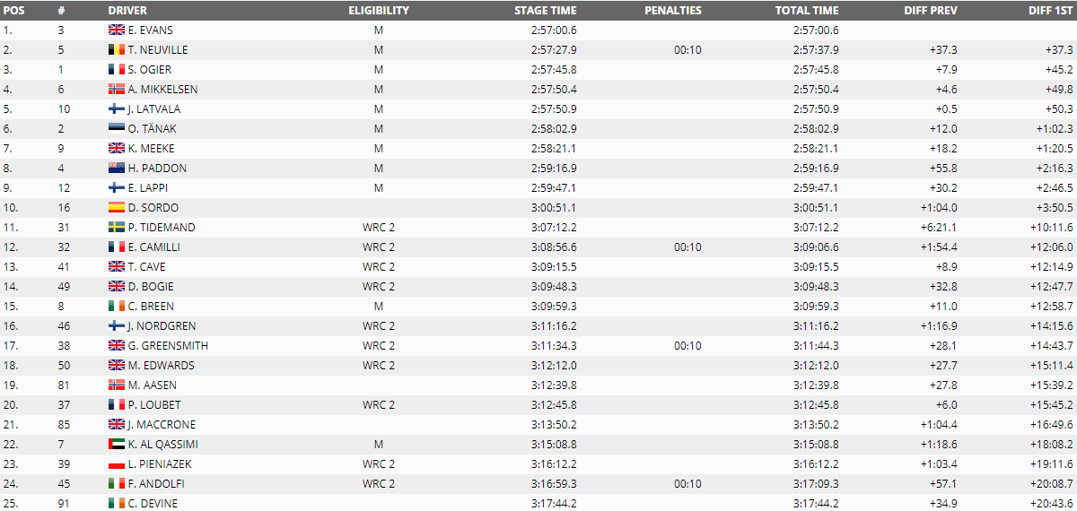The width and height of the screenshot is (1077, 511).
Task: Select the STAGE TIME column header
Action: 546,11
